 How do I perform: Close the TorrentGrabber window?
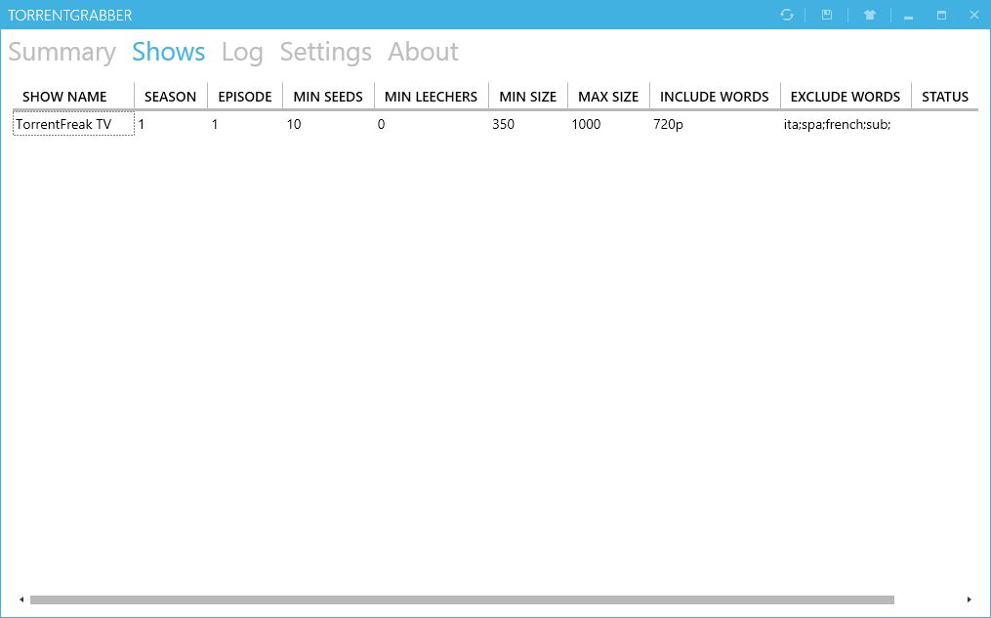coord(974,15)
